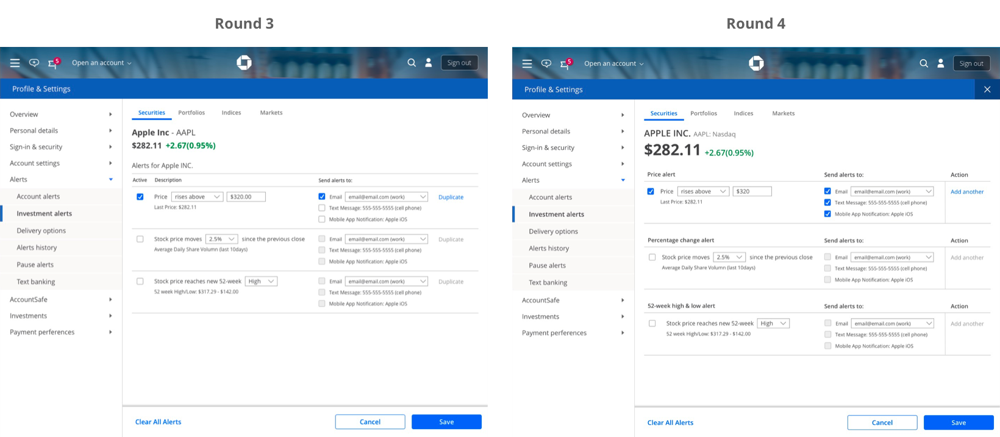This screenshot has height=437, width=1000.
Task: Open hamburger menu in Round 3 mockup
Action: click(15, 63)
